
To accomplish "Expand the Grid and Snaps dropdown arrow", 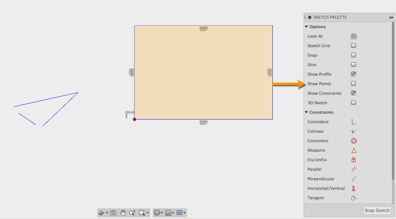I will click(x=173, y=213).
